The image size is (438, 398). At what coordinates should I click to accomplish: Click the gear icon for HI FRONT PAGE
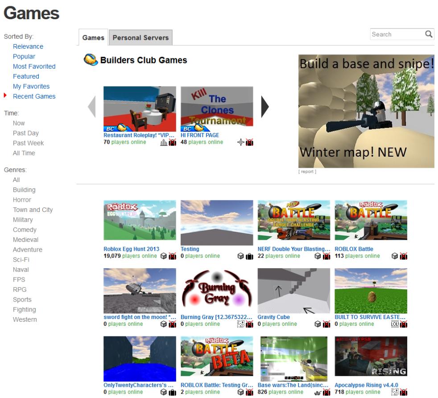pos(249,142)
